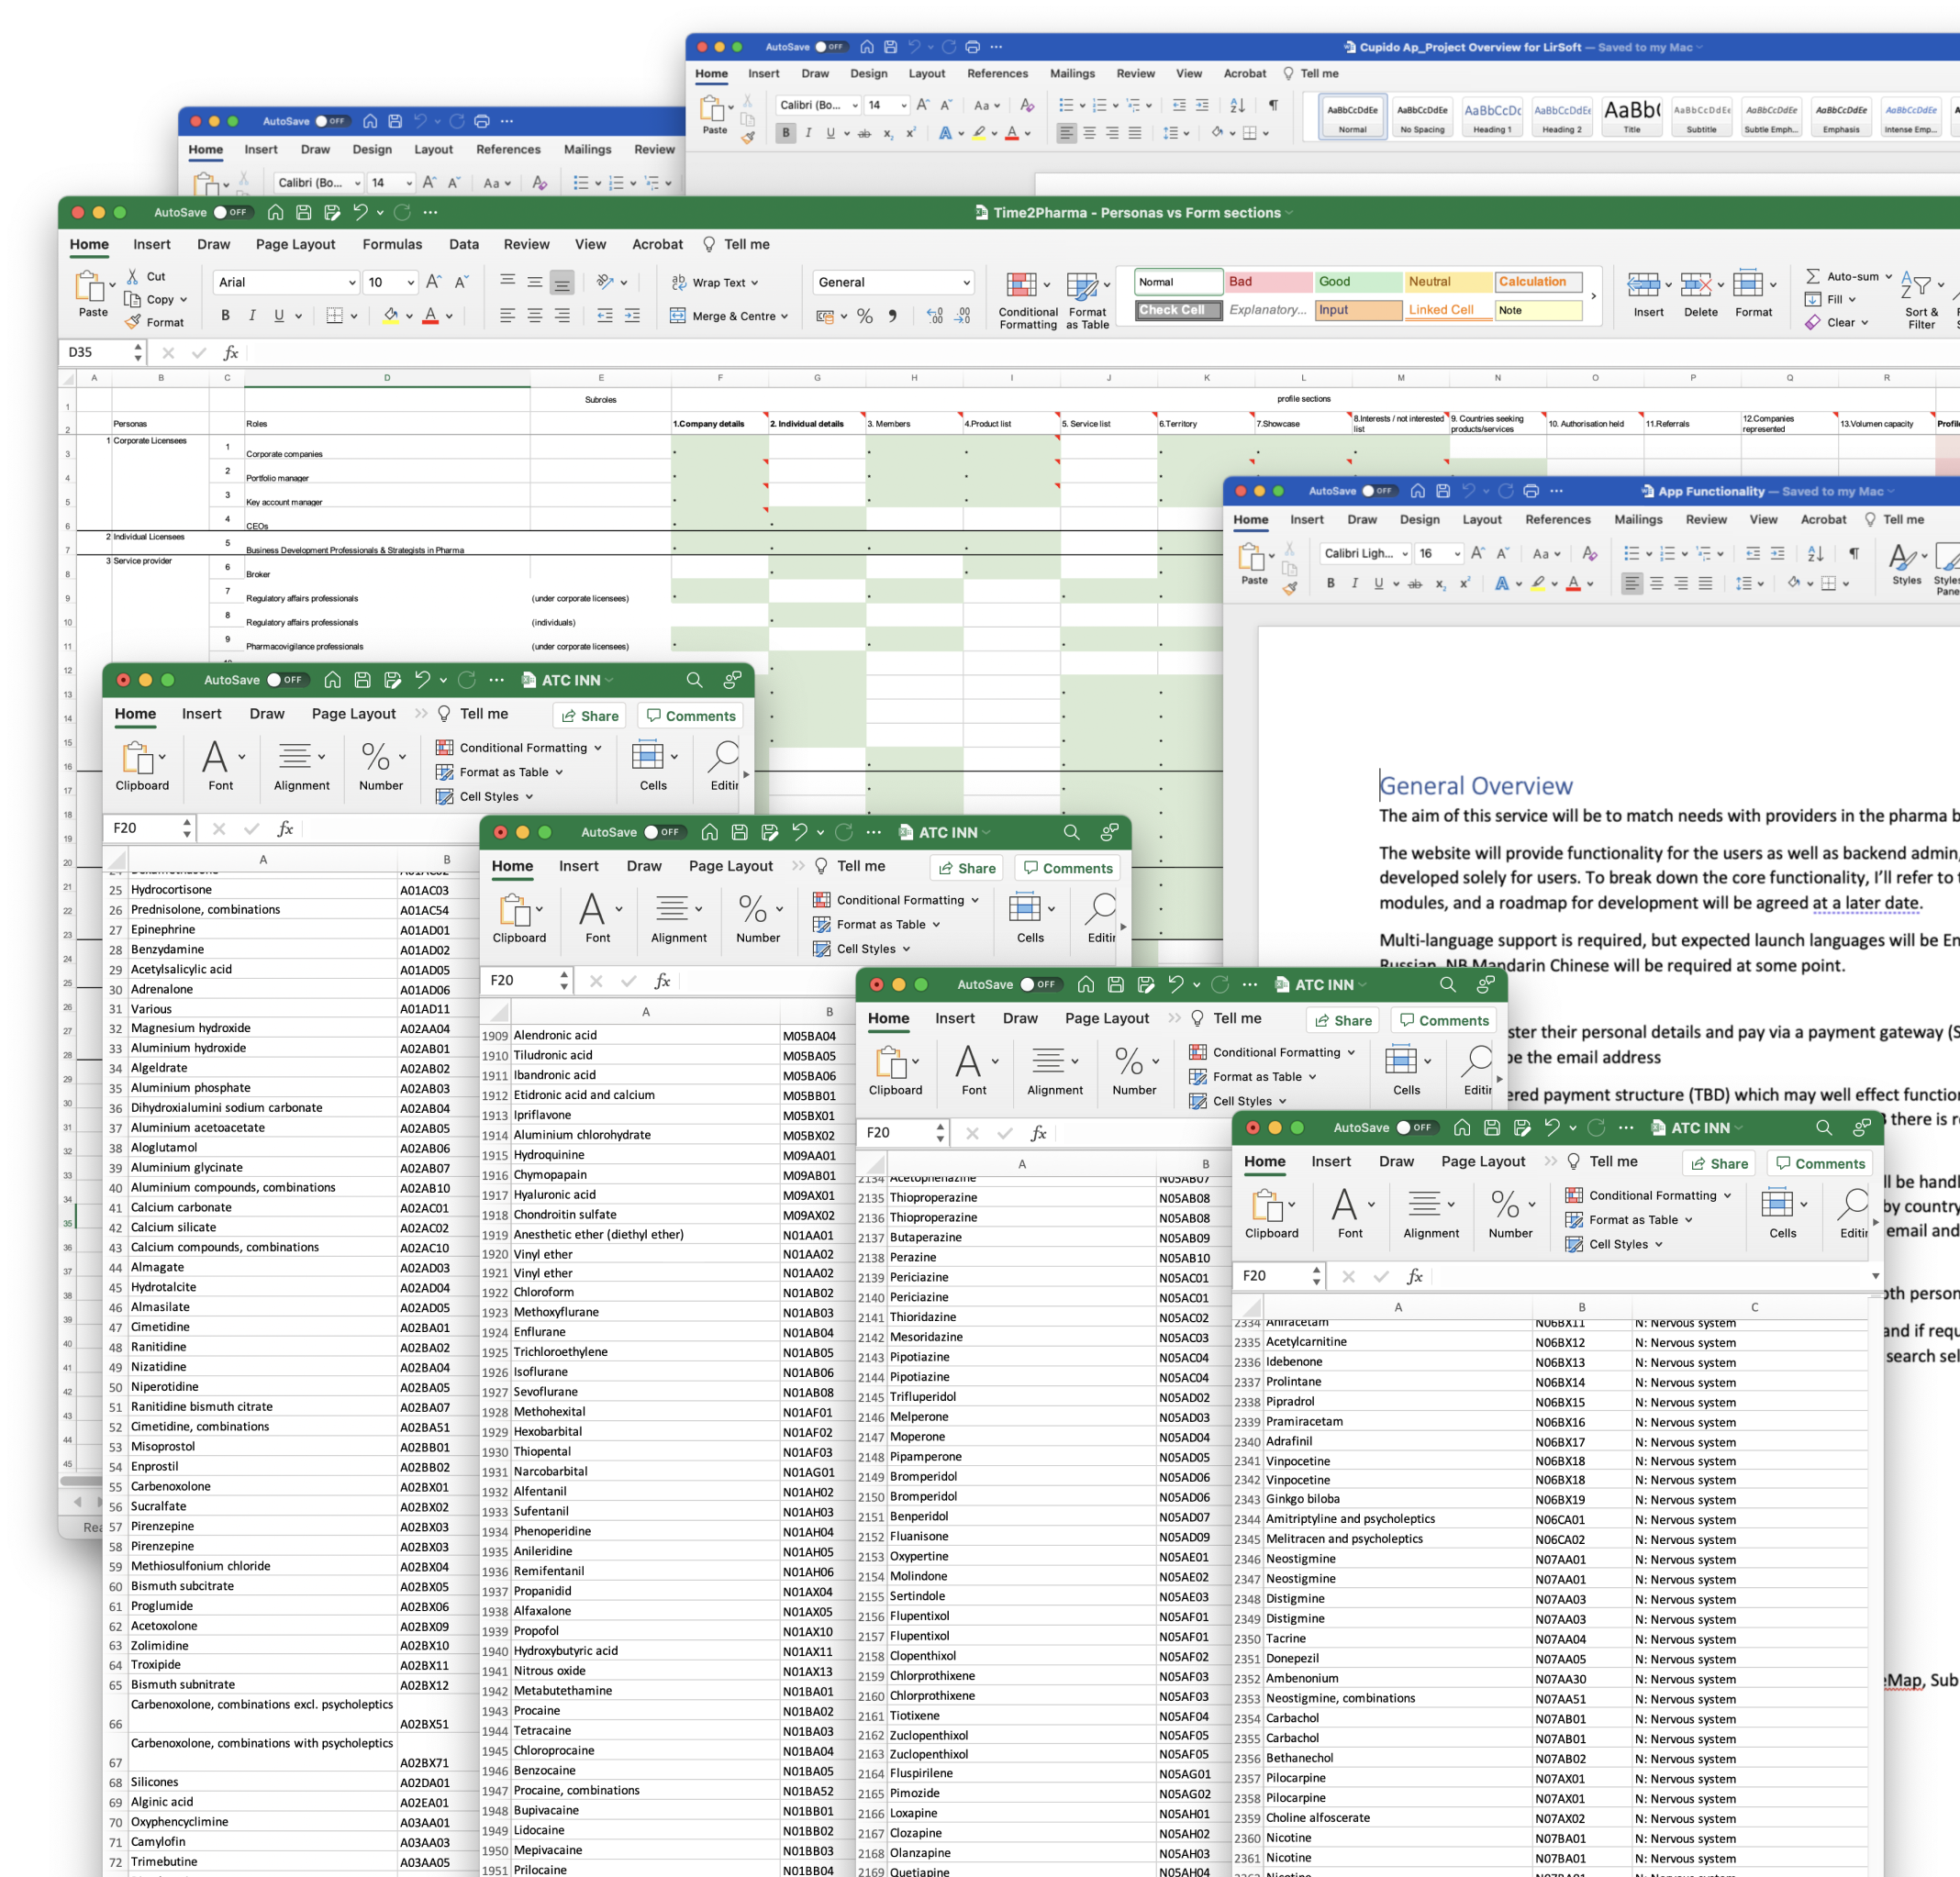Open the Arial font name dropdown
Image resolution: width=1960 pixels, height=1877 pixels.
[x=351, y=283]
